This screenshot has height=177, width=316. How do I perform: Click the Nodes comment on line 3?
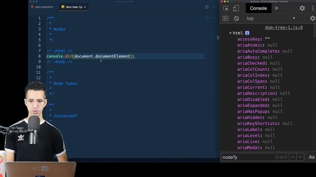pos(59,29)
